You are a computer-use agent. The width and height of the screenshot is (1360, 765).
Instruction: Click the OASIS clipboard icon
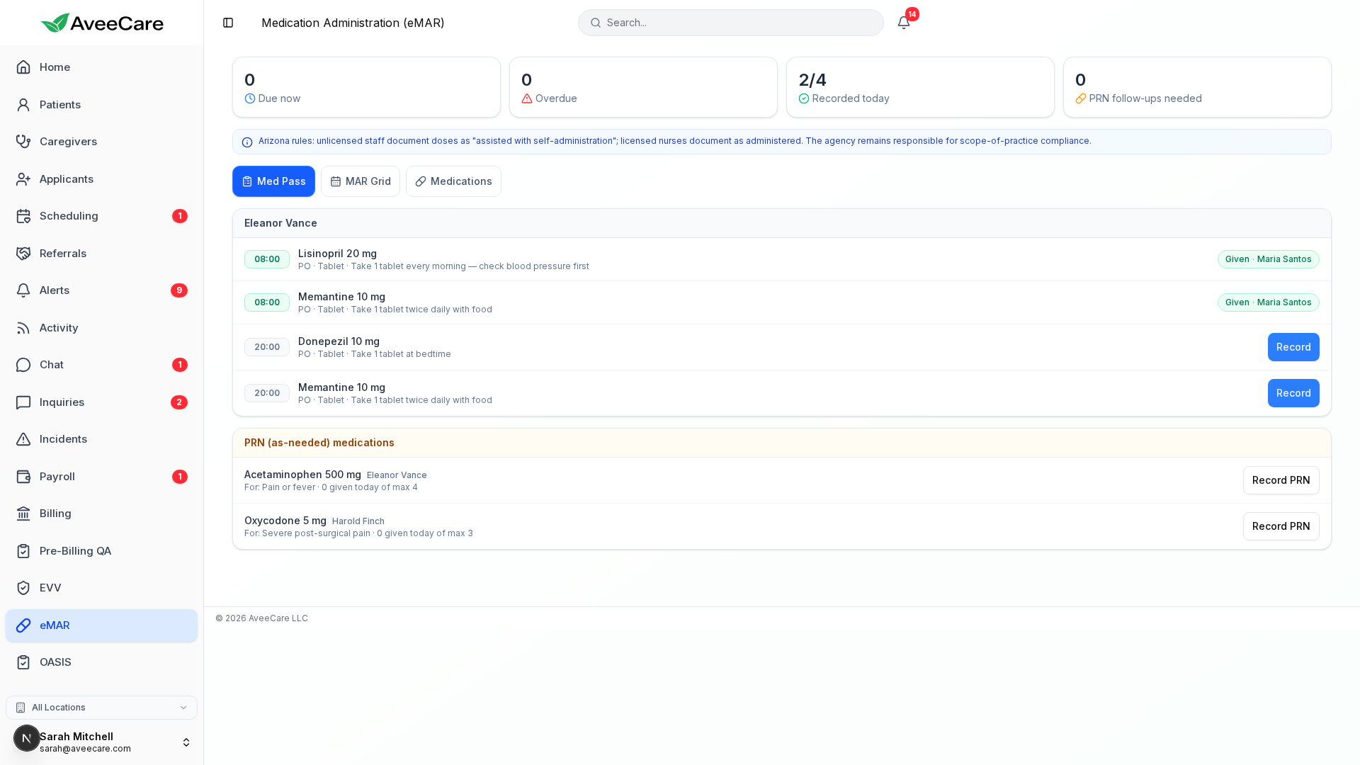tap(23, 662)
